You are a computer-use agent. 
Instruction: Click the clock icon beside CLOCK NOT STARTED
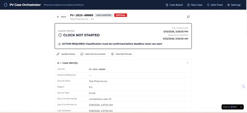[x=60, y=35]
